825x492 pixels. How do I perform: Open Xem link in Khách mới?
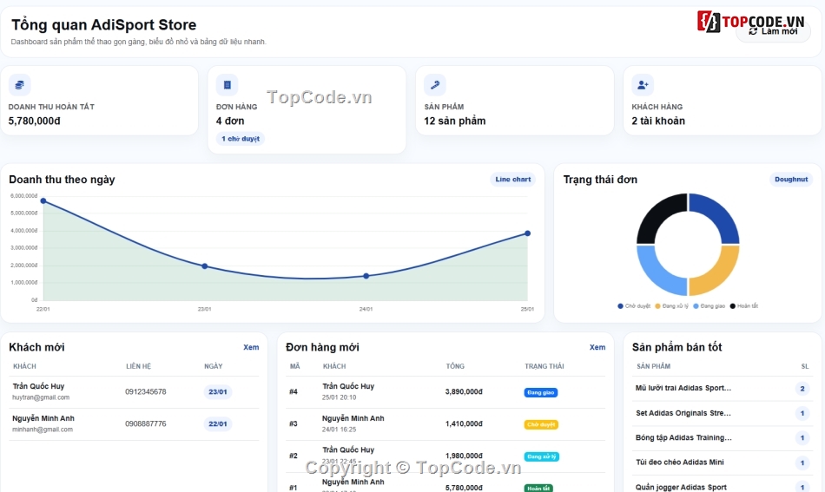pos(251,347)
